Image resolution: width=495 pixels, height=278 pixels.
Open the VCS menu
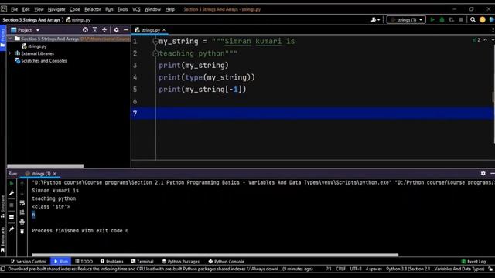click(136, 9)
